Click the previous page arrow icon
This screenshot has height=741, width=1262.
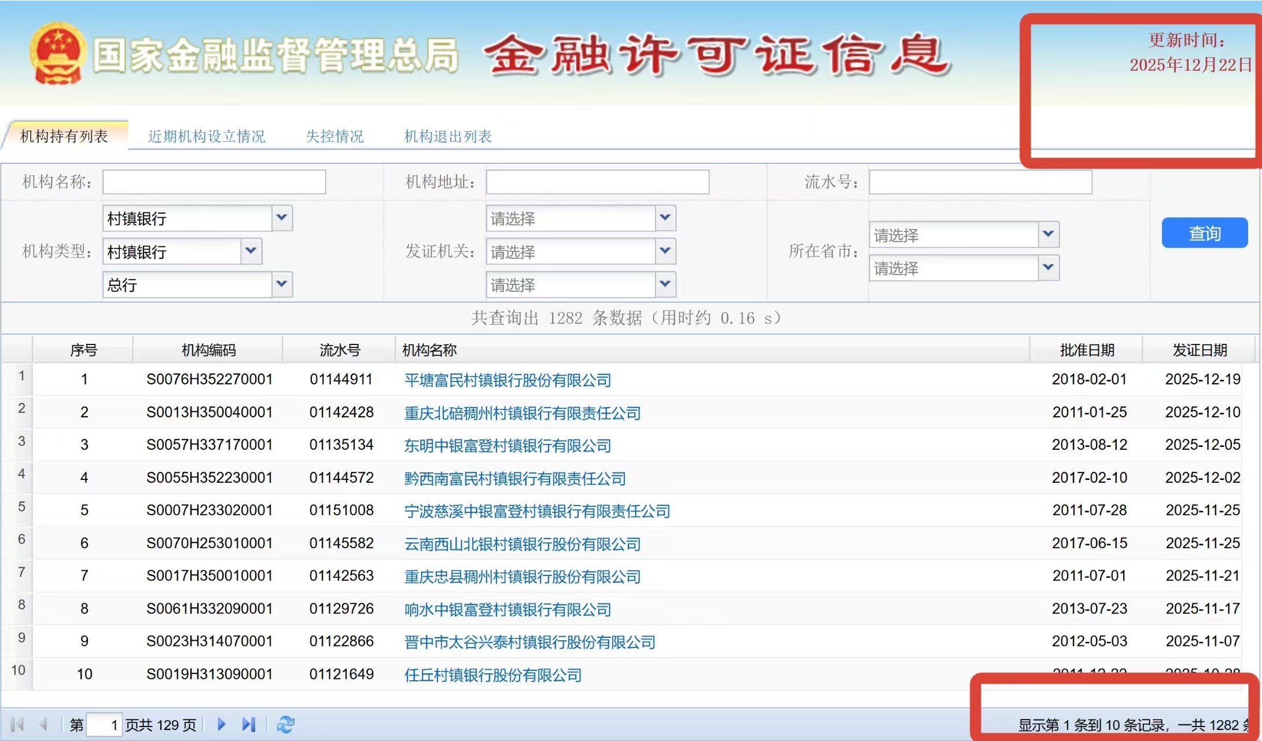coord(43,724)
